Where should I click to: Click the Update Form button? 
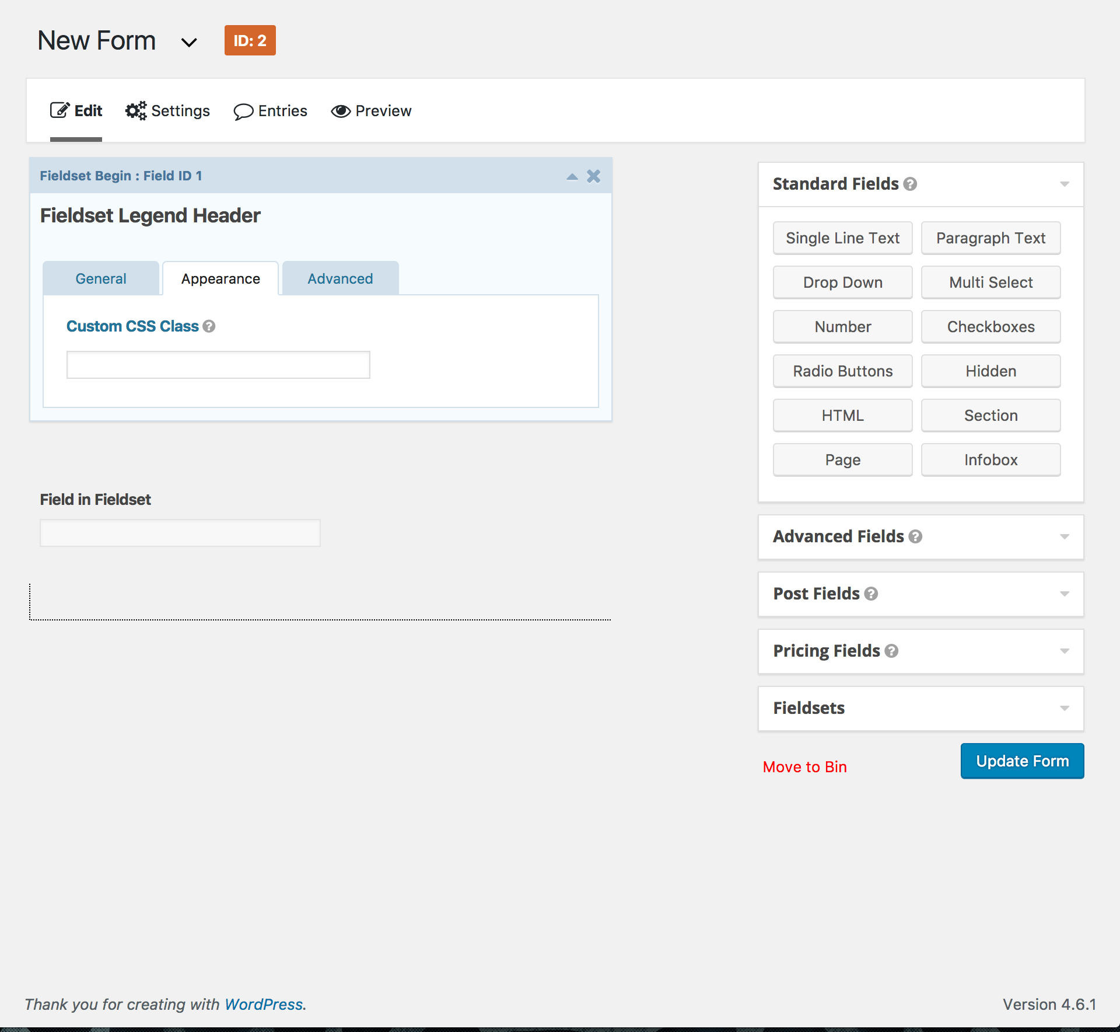[1022, 761]
